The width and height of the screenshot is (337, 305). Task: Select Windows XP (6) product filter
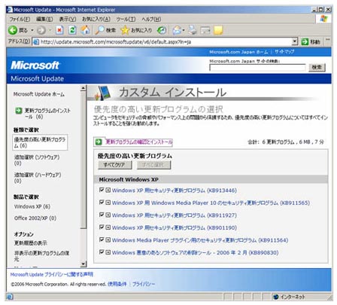[x=32, y=206]
